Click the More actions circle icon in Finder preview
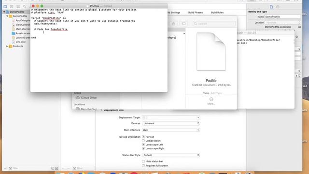 pyautogui.click(x=211, y=99)
